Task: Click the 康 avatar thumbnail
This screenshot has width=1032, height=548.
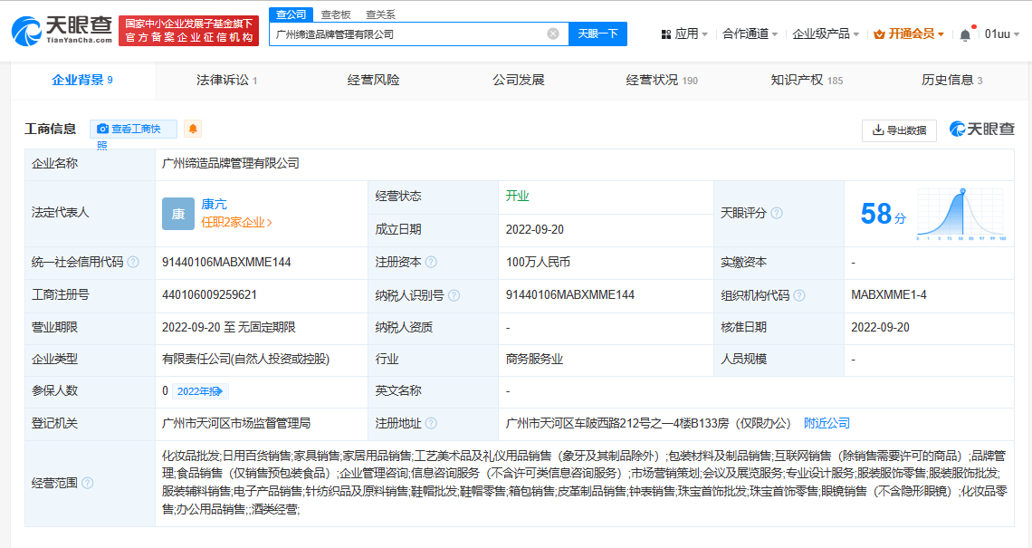Action: click(178, 214)
